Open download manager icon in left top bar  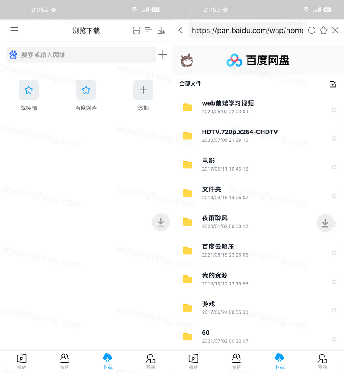tap(161, 30)
